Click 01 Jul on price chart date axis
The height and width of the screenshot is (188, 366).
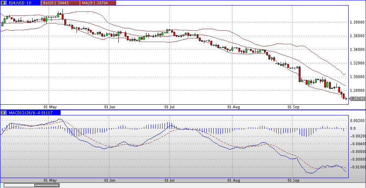point(170,107)
